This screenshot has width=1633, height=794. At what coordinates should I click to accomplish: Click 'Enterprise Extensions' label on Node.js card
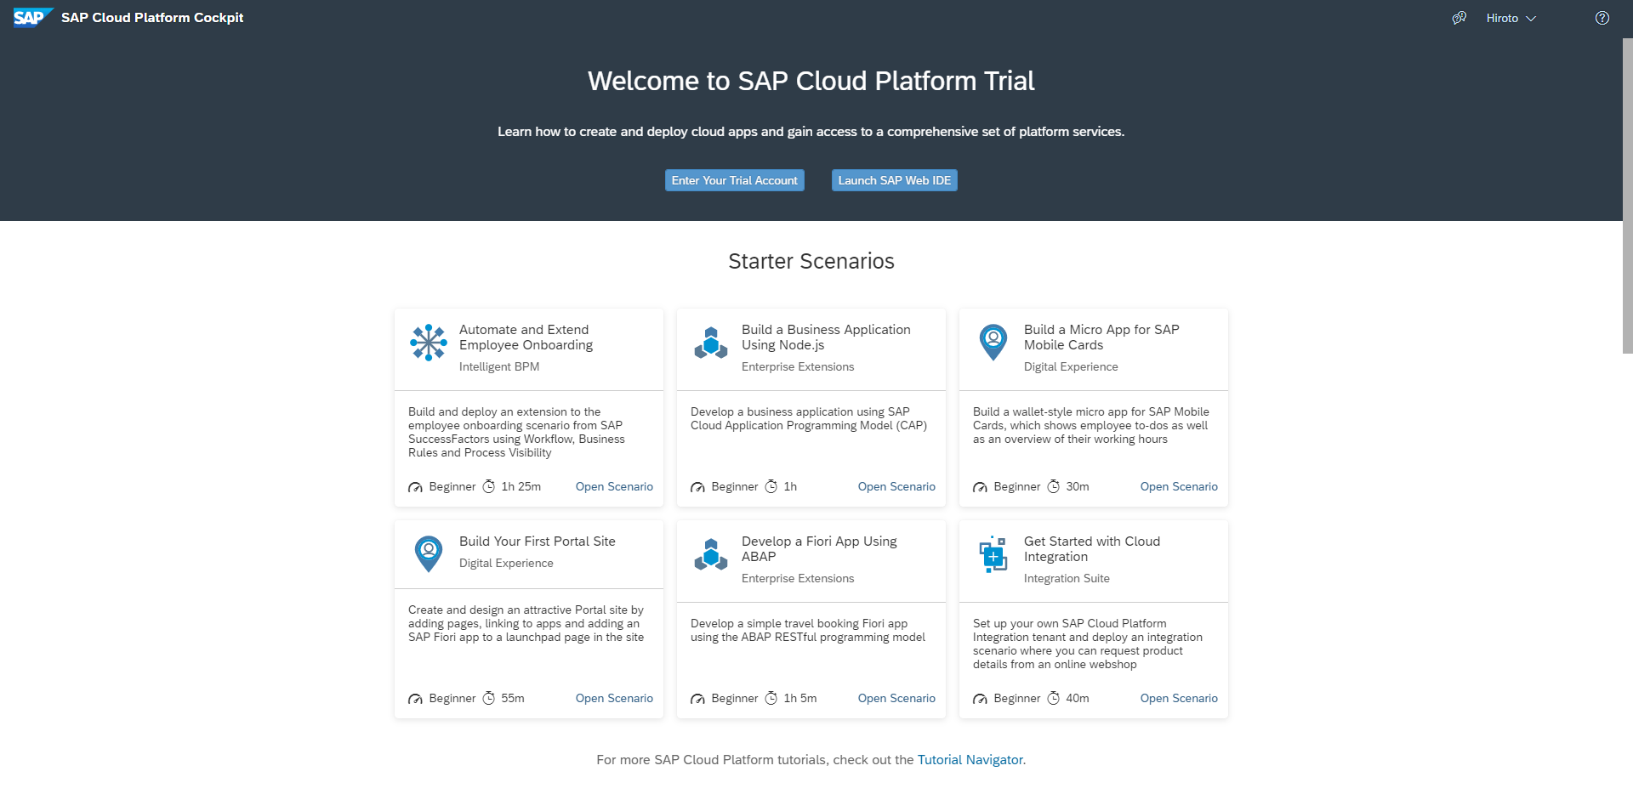point(798,366)
